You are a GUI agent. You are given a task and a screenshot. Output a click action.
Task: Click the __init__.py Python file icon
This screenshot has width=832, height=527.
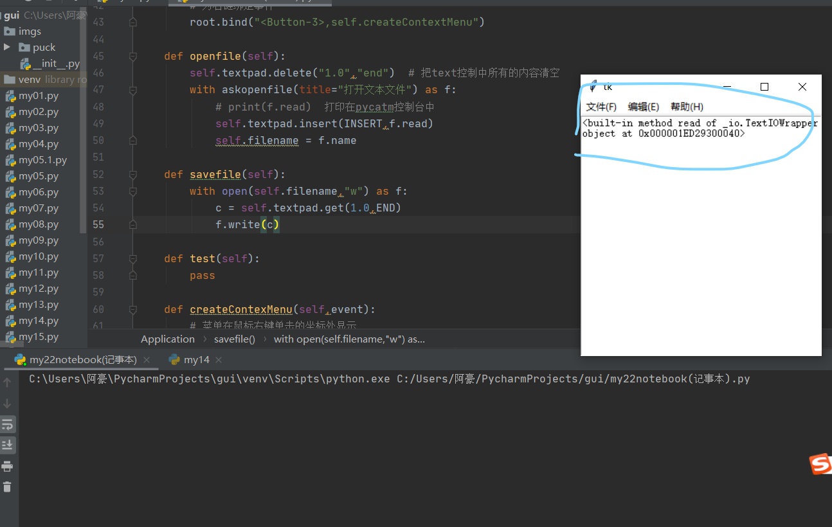26,64
